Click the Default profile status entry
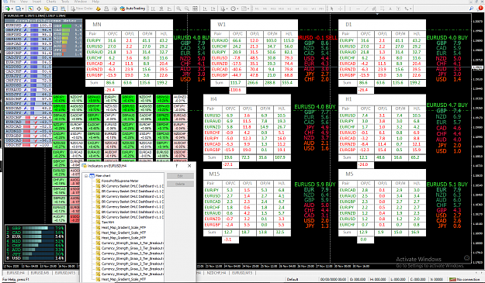485x283 pixels. pos(293,279)
